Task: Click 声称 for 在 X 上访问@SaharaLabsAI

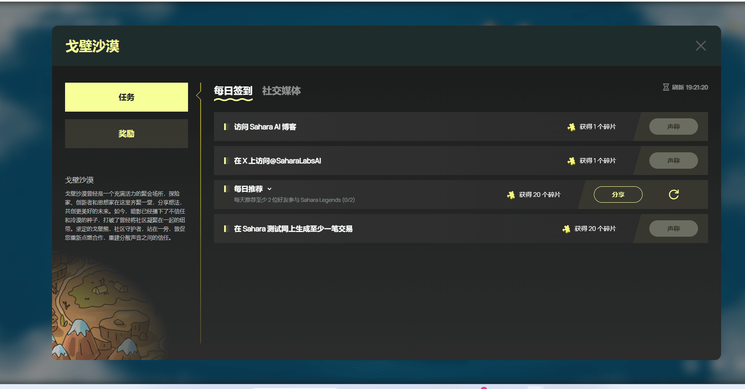Action: coord(673,160)
